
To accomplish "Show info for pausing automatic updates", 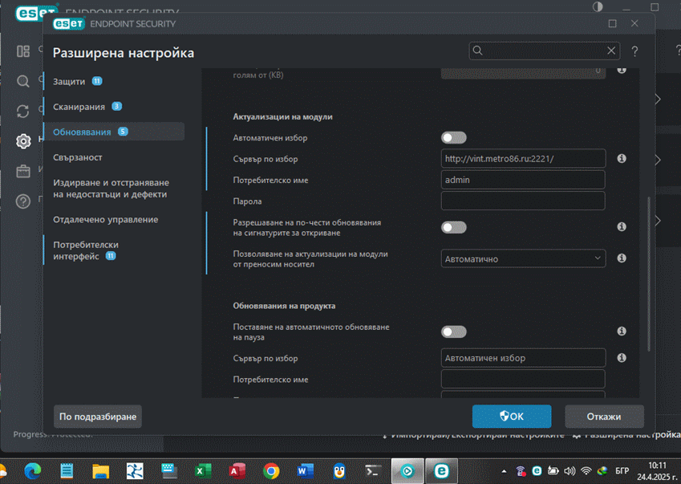I will 622,331.
